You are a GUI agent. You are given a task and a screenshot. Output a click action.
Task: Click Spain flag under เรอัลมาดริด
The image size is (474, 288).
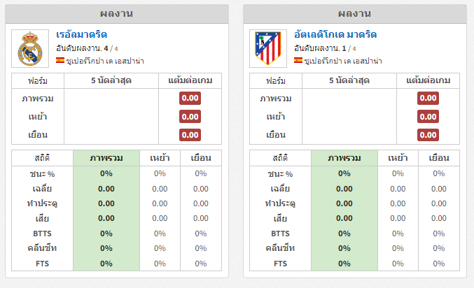click(60, 60)
